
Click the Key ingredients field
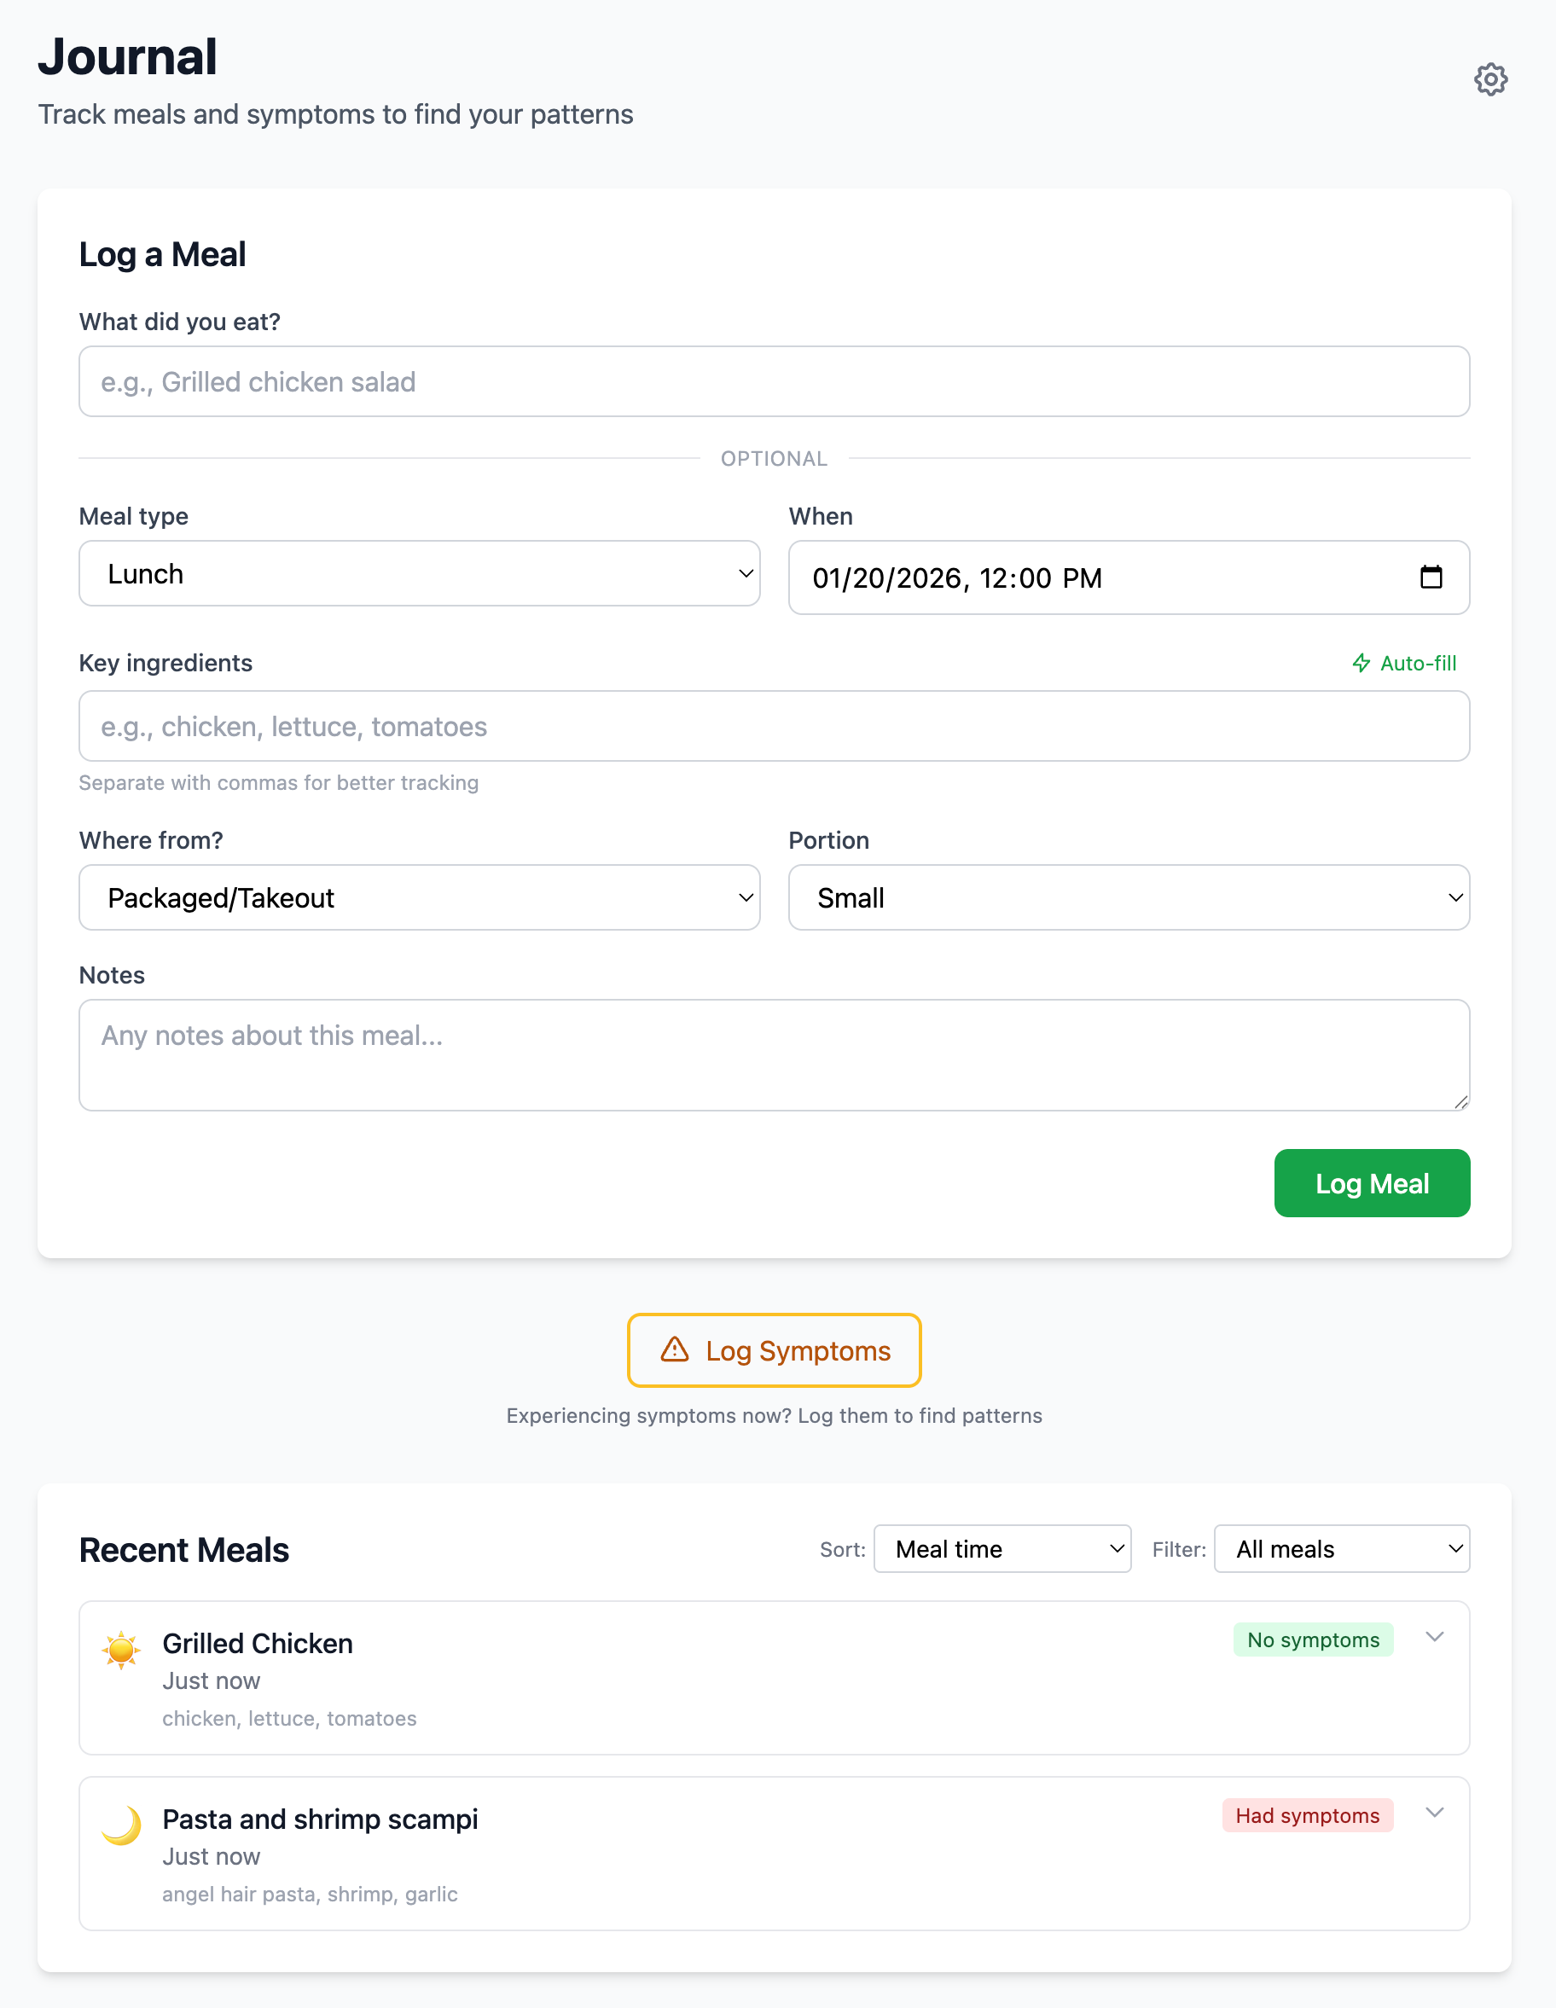pos(774,726)
